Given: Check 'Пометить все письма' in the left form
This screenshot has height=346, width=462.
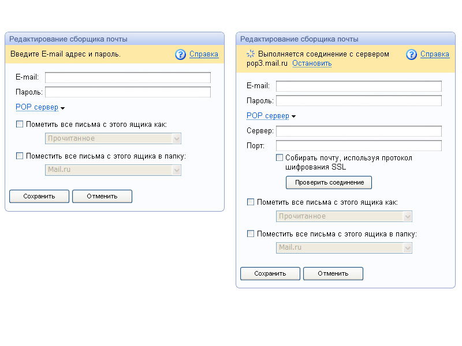Looking at the screenshot, I should point(20,125).
